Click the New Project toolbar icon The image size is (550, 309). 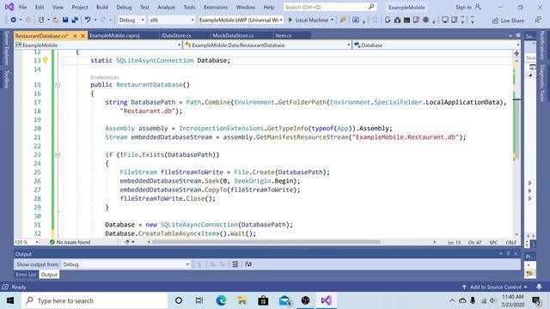(x=41, y=20)
